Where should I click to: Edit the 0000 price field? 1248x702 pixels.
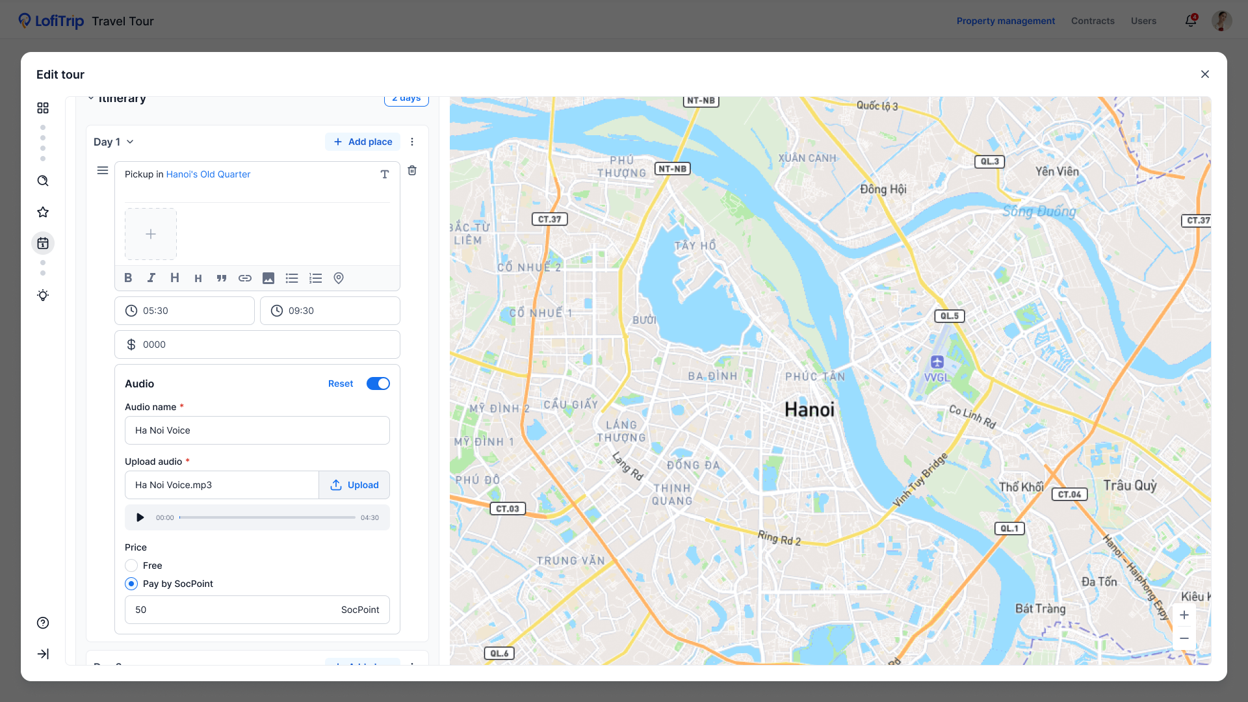coord(257,344)
